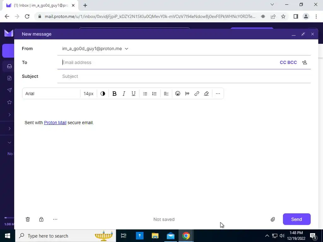Toggle underline formatting in composer toolbar
This screenshot has height=242, width=323.
pyautogui.click(x=133, y=94)
